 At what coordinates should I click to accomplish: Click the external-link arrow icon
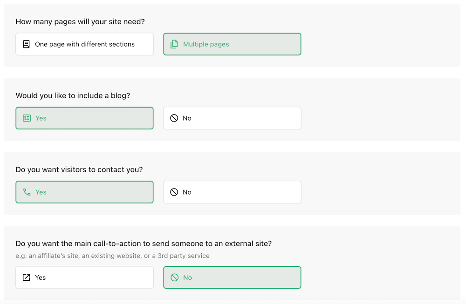click(x=27, y=277)
